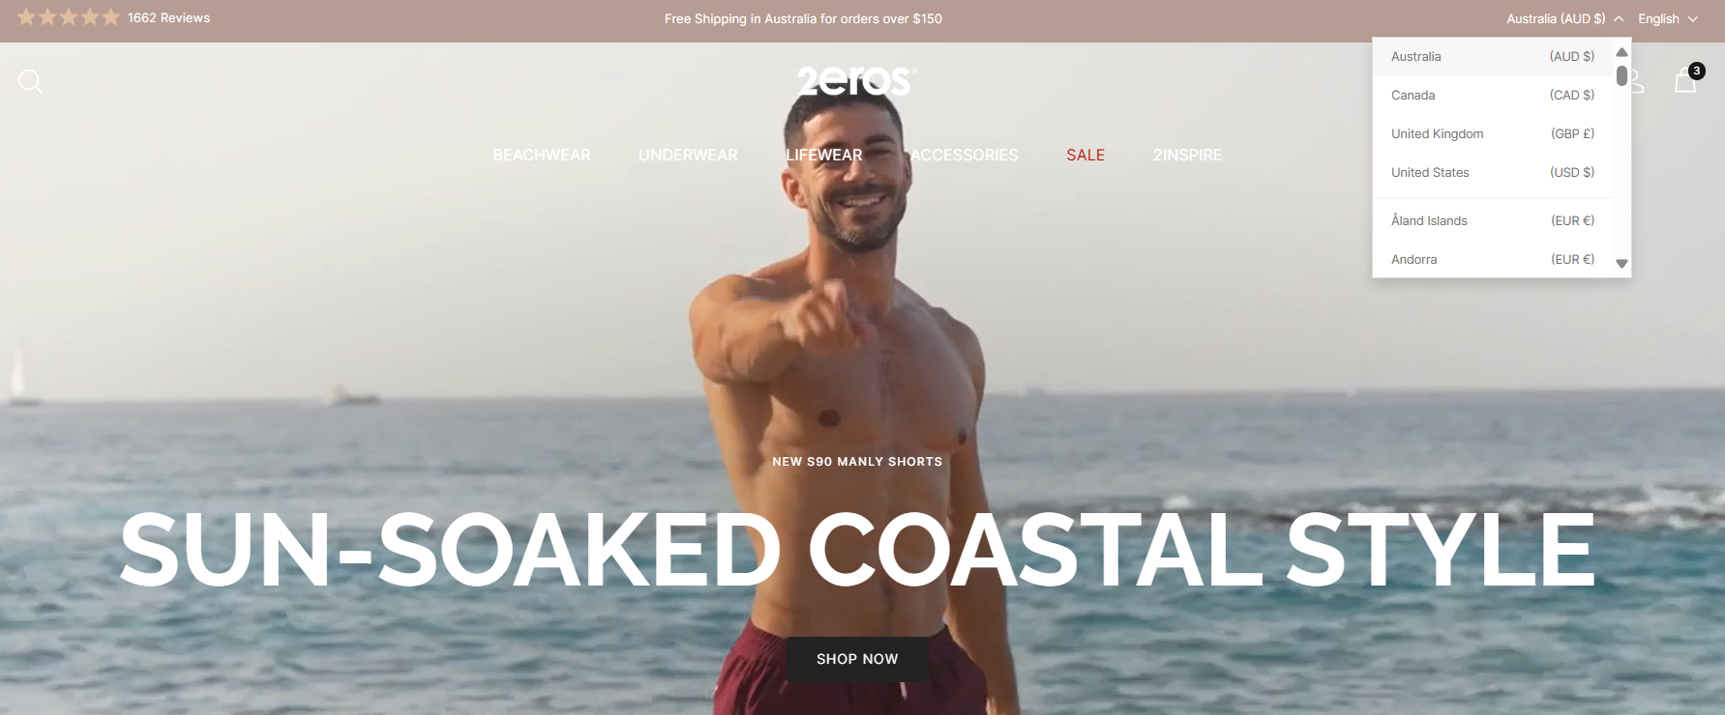The width and height of the screenshot is (1725, 715).
Task: Select Andorra (EUR €) from country list
Action: (x=1493, y=259)
